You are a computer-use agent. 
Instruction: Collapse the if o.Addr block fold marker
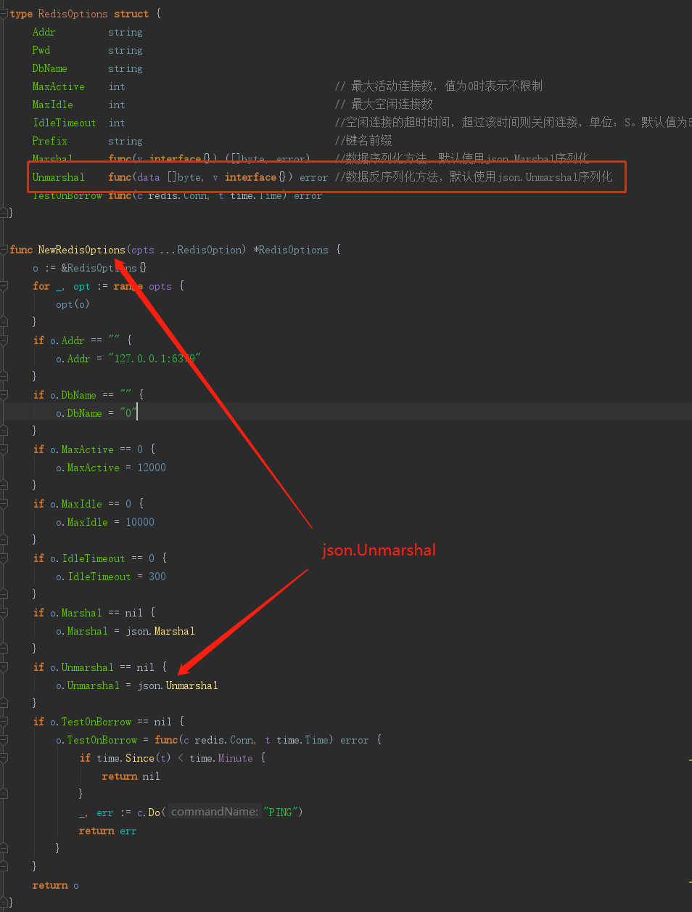coord(5,340)
